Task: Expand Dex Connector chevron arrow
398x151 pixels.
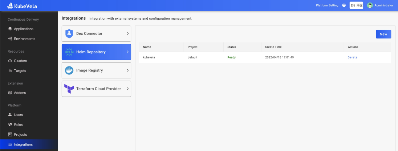Action: point(127,34)
